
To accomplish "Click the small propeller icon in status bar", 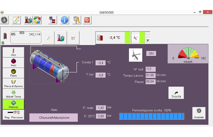I will pyautogui.click(x=135, y=37).
